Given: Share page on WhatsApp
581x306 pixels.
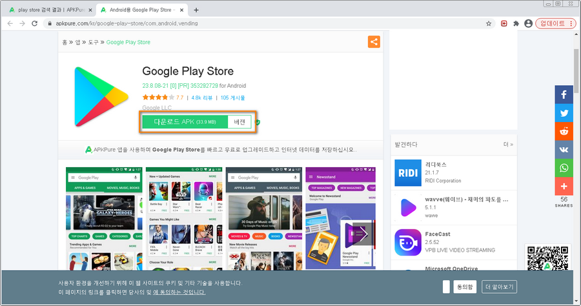Looking at the screenshot, I should click(x=564, y=168).
